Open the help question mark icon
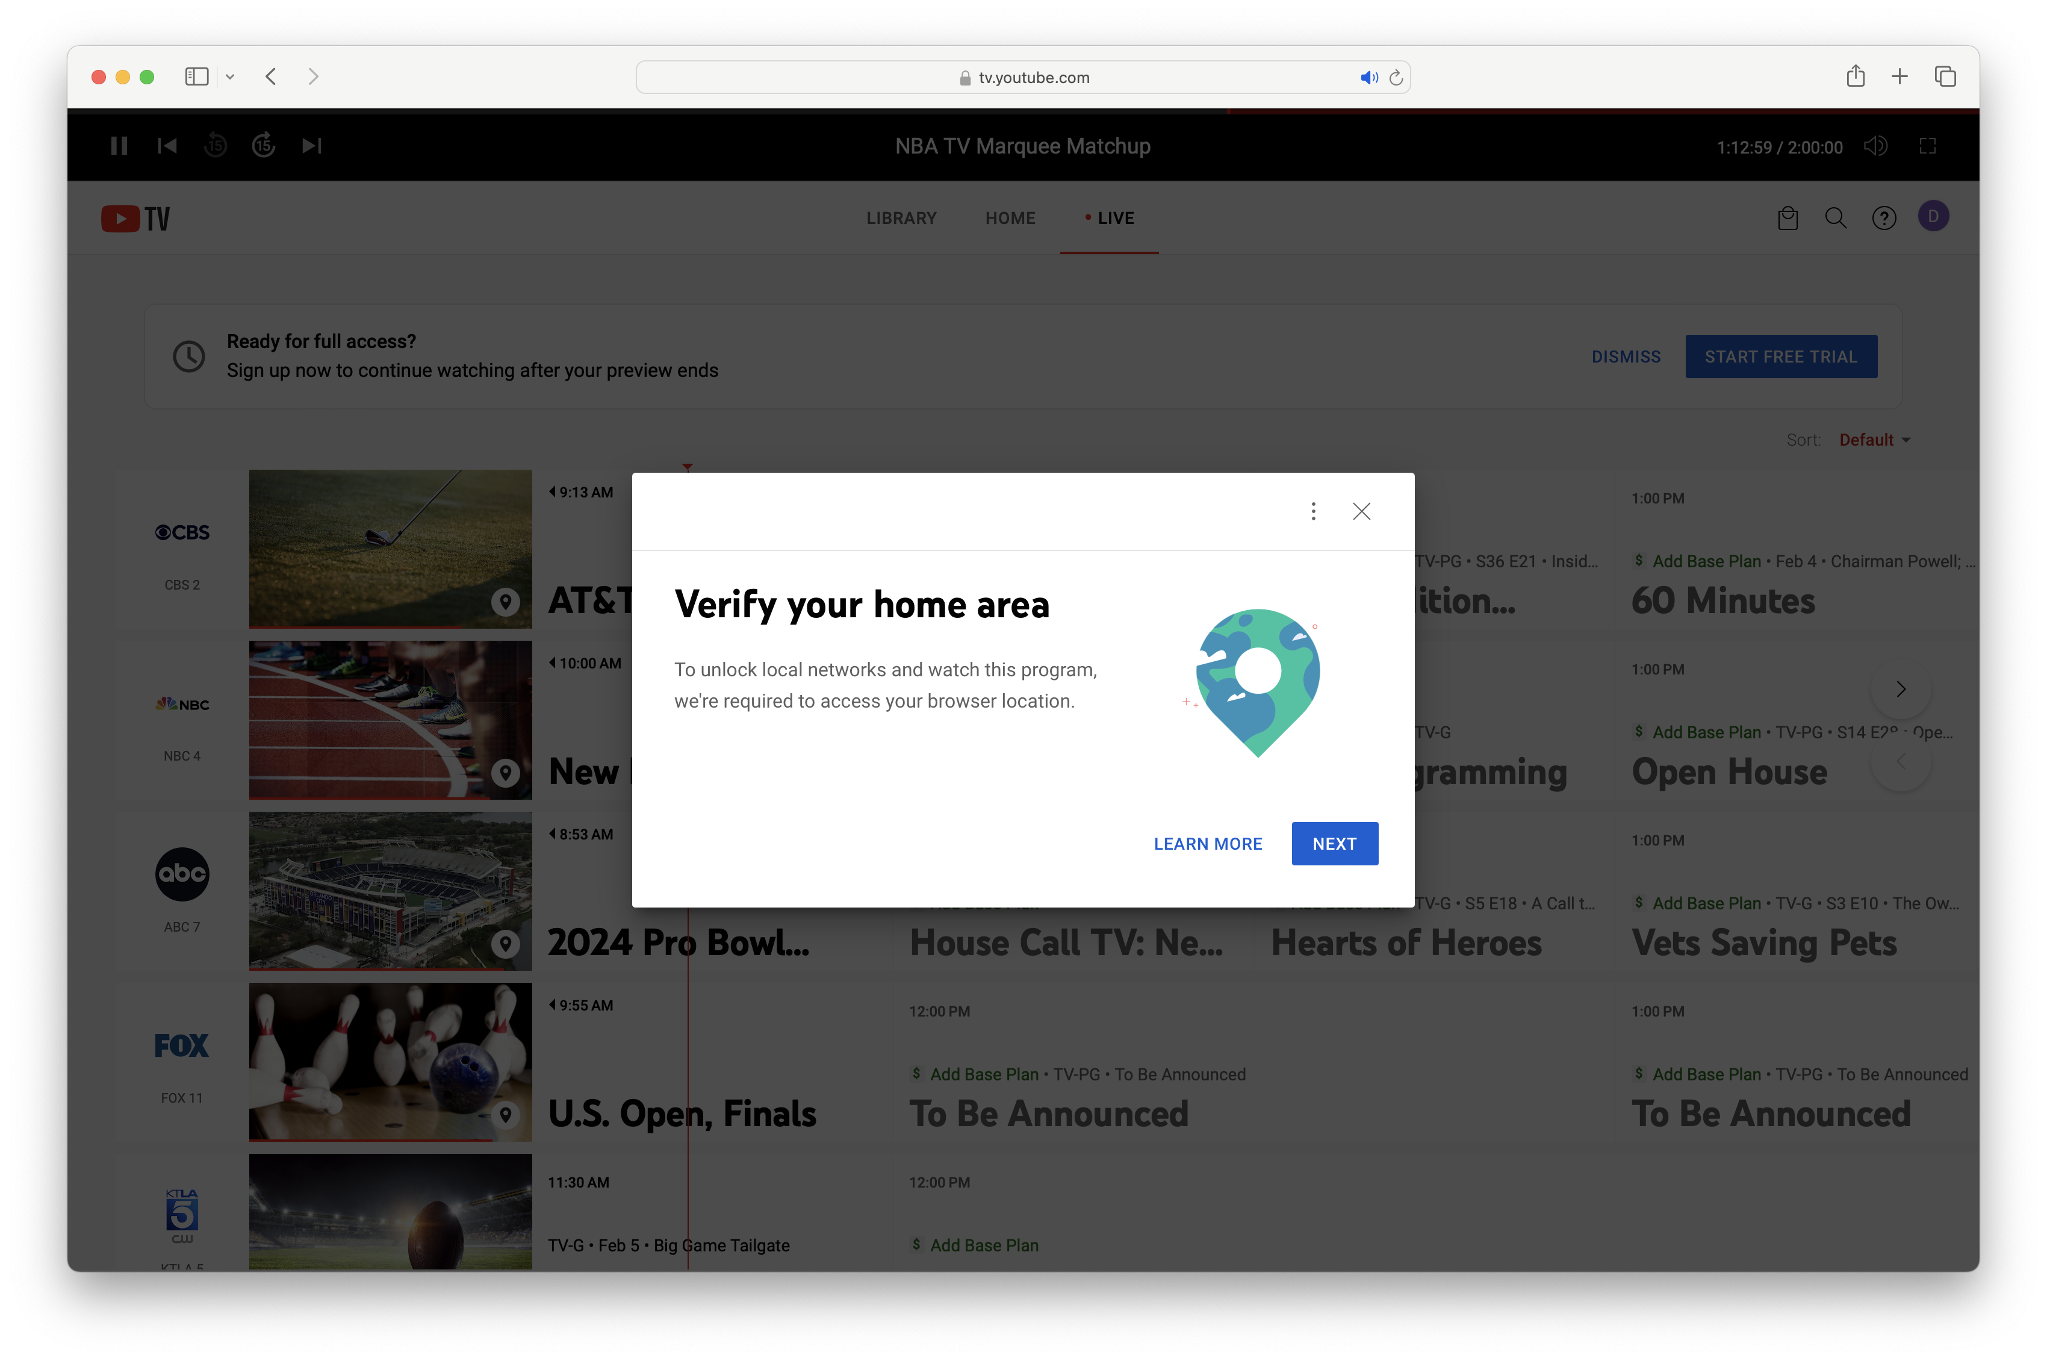 (x=1884, y=218)
